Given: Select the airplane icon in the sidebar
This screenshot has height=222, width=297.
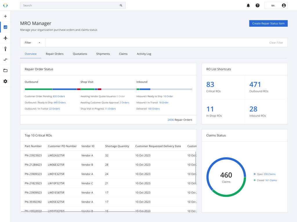Looking at the screenshot, I should [5, 38].
